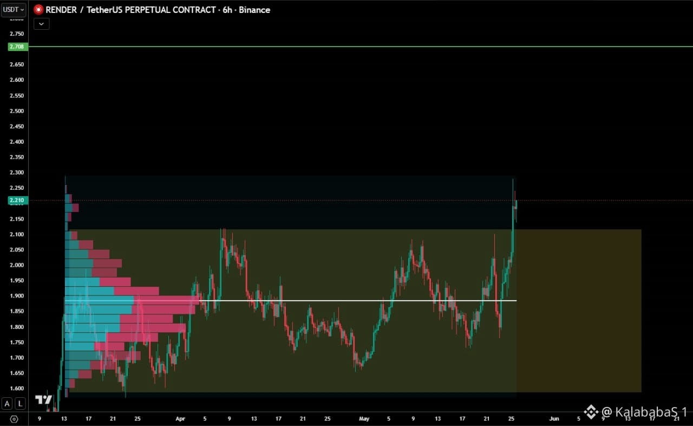Click the 2.350 price axis label
The width and height of the screenshot is (693, 426).
[x=17, y=157]
